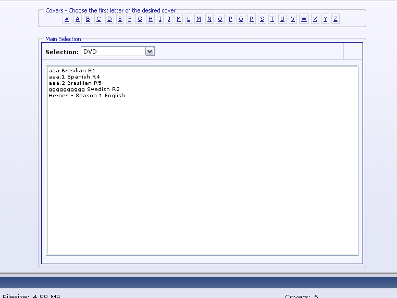The image size is (397, 298).
Task: Click the DVD selection combo box
Action: pos(113,51)
